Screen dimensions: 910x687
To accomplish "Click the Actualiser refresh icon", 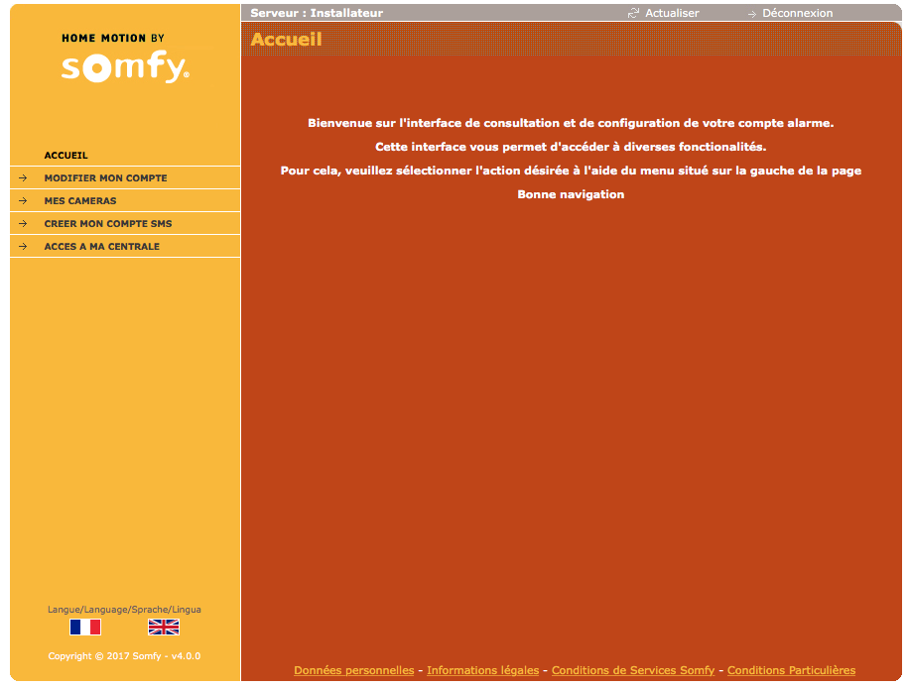I will click(x=633, y=13).
